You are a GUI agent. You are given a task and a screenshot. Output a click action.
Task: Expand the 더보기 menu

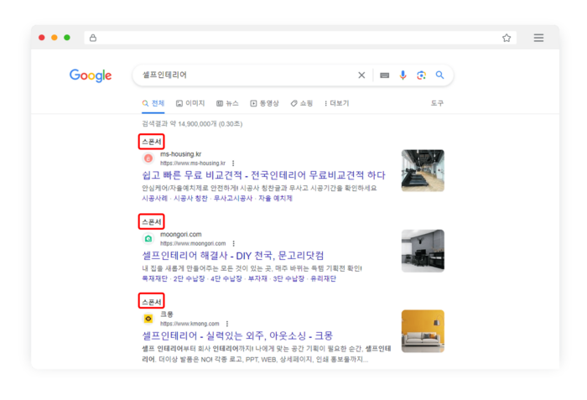pyautogui.click(x=336, y=103)
